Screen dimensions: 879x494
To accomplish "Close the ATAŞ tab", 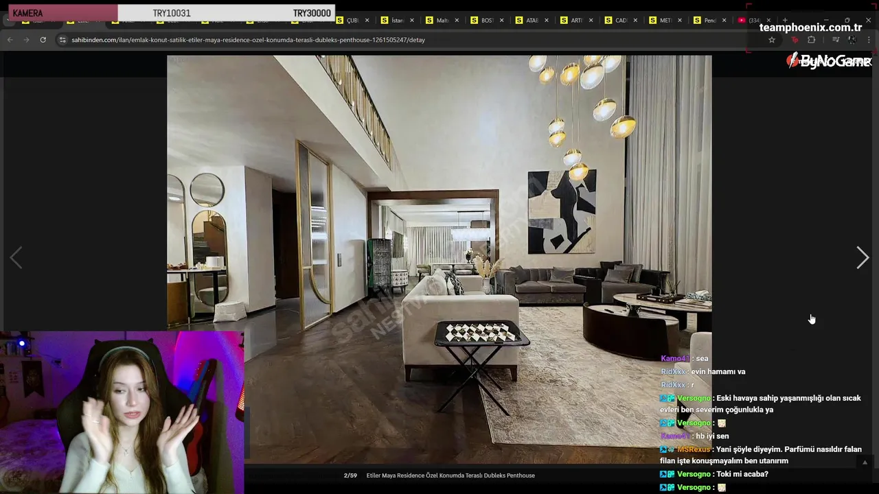I will tap(546, 21).
